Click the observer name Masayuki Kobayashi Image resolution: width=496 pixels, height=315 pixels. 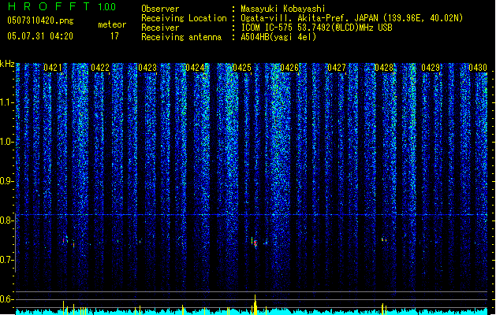tap(283, 9)
